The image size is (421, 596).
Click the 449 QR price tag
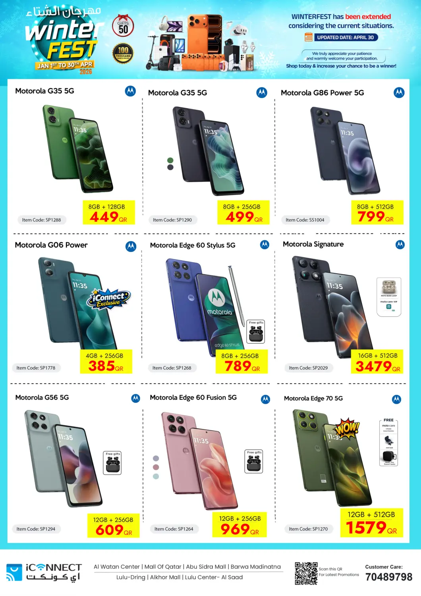point(109,213)
